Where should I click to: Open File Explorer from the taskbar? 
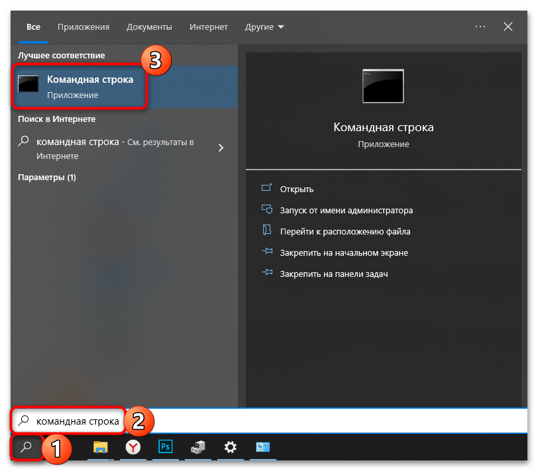[x=101, y=448]
